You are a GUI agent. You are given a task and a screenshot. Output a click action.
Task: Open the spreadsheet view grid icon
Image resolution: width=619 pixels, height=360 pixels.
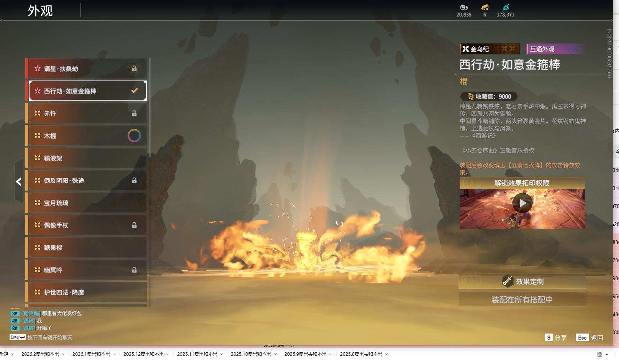coord(600,354)
